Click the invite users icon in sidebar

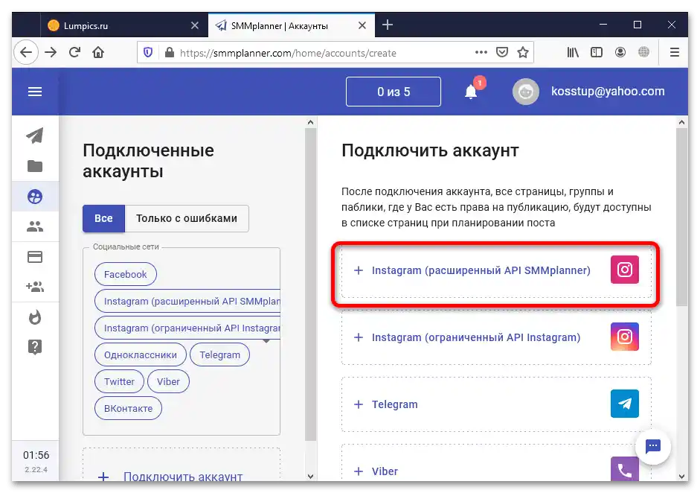pos(35,287)
